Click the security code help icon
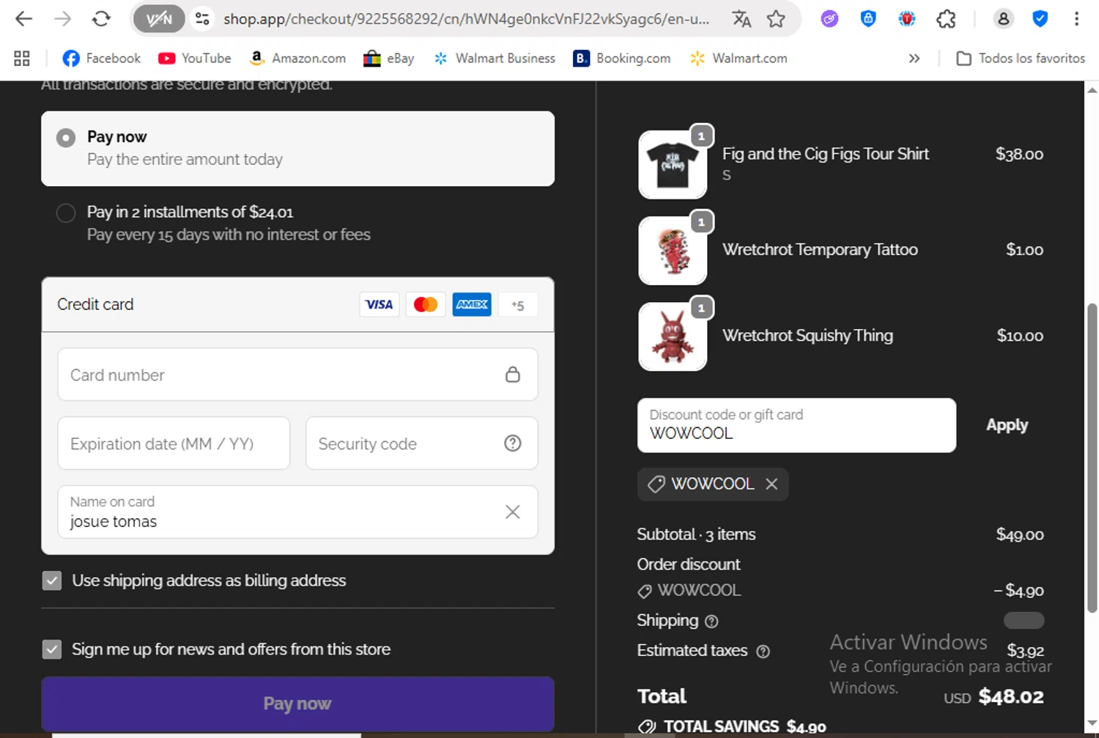 pos(513,443)
